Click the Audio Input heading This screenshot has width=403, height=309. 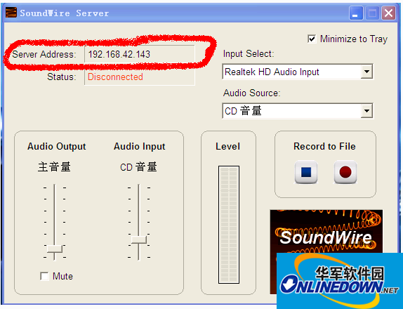[x=140, y=146]
